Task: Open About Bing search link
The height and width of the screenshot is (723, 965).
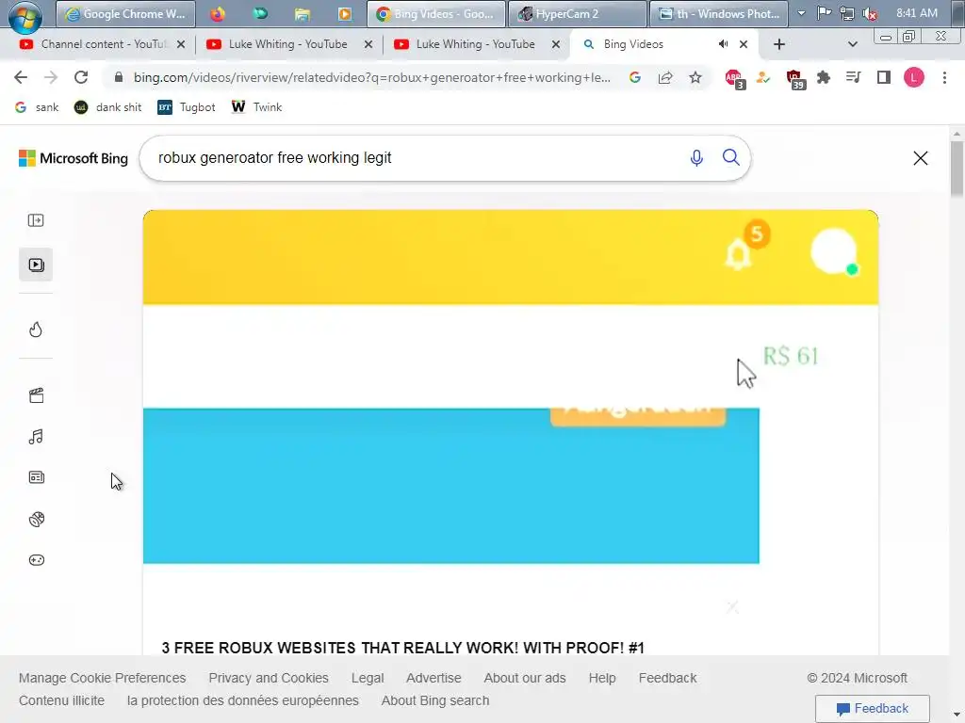Action: pos(435,700)
